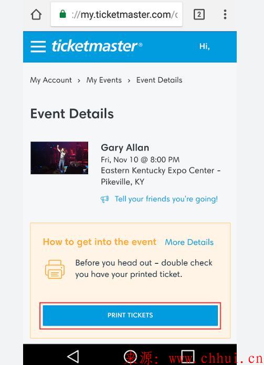Tap the orange printer icon
264x365 pixels.
55,269
